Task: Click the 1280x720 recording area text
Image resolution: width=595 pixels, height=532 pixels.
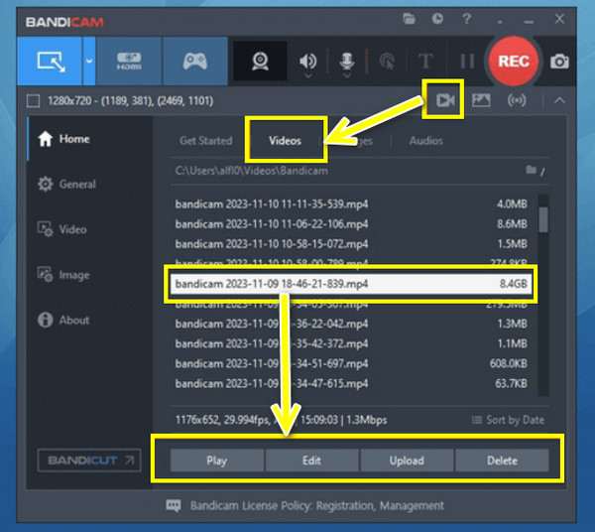Action: pos(130,101)
